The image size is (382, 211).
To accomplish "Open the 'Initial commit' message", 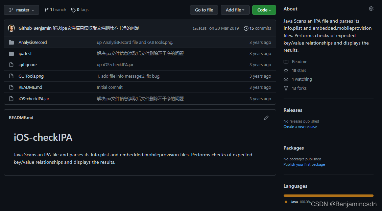I will pos(110,87).
